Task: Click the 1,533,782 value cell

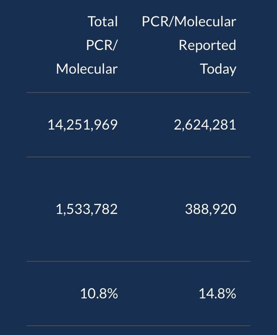Action: tap(87, 209)
